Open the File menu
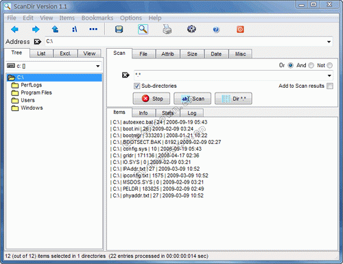 tap(12, 18)
